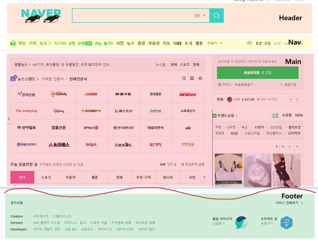This screenshot has height=240, width=318.
Task: Open the 매경ECONOMY publisher logo
Action: point(91,111)
